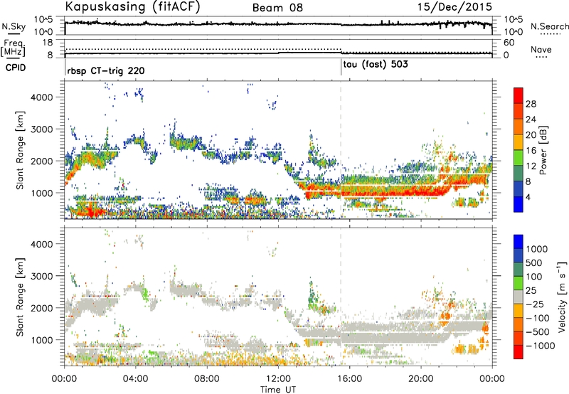This screenshot has width=569, height=394.
Task: Click the '2000' tick in the velocity panel
Action: (x=41, y=308)
